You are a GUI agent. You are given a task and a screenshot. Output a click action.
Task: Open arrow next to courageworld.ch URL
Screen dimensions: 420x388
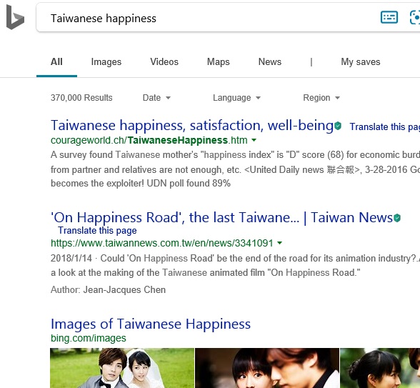coord(254,140)
